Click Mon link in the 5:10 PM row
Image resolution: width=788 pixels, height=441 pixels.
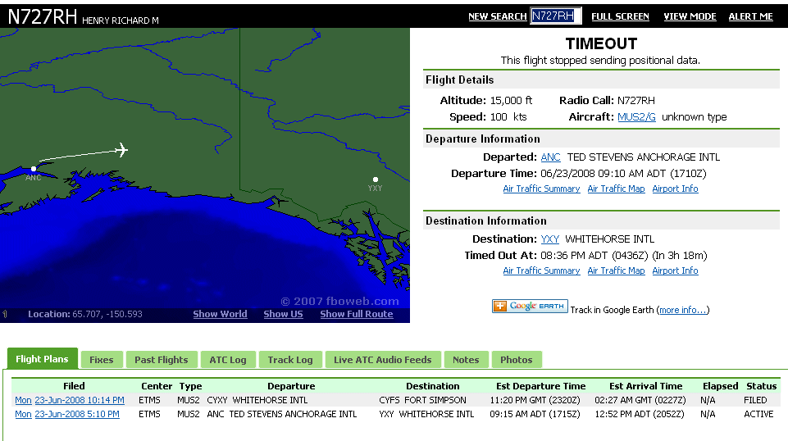23,415
